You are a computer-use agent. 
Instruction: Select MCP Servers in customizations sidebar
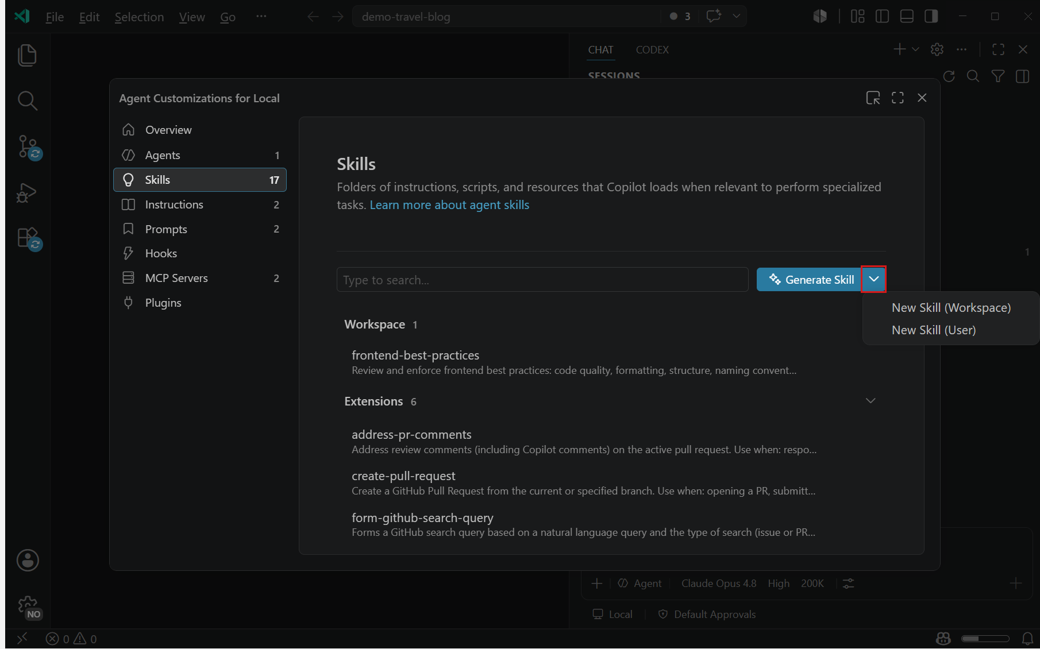[200, 278]
